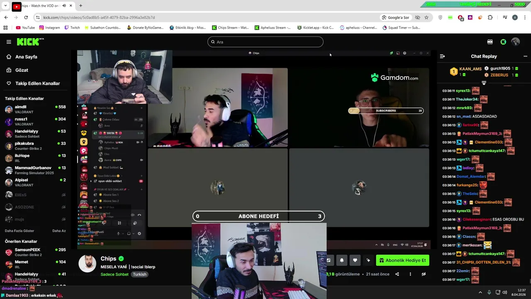Open the tab search dropdown arrow
The image size is (531, 299).
tap(5, 6)
